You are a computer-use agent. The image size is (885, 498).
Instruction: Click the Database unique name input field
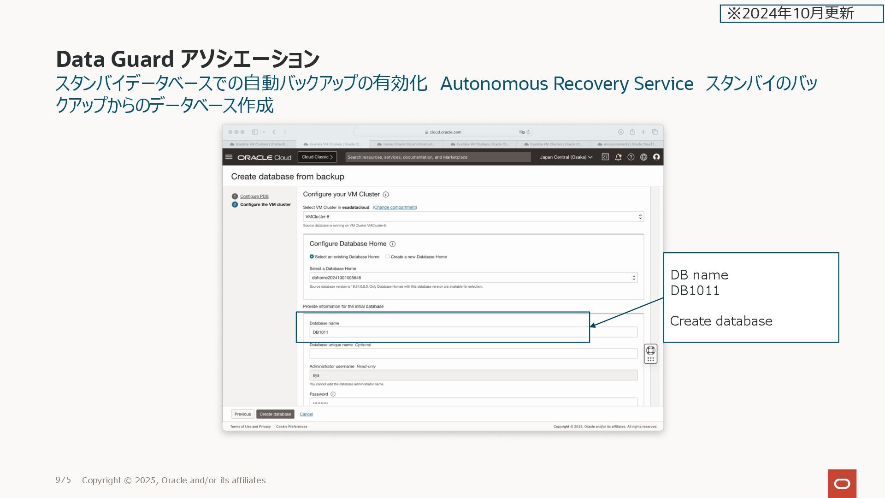pyautogui.click(x=473, y=354)
